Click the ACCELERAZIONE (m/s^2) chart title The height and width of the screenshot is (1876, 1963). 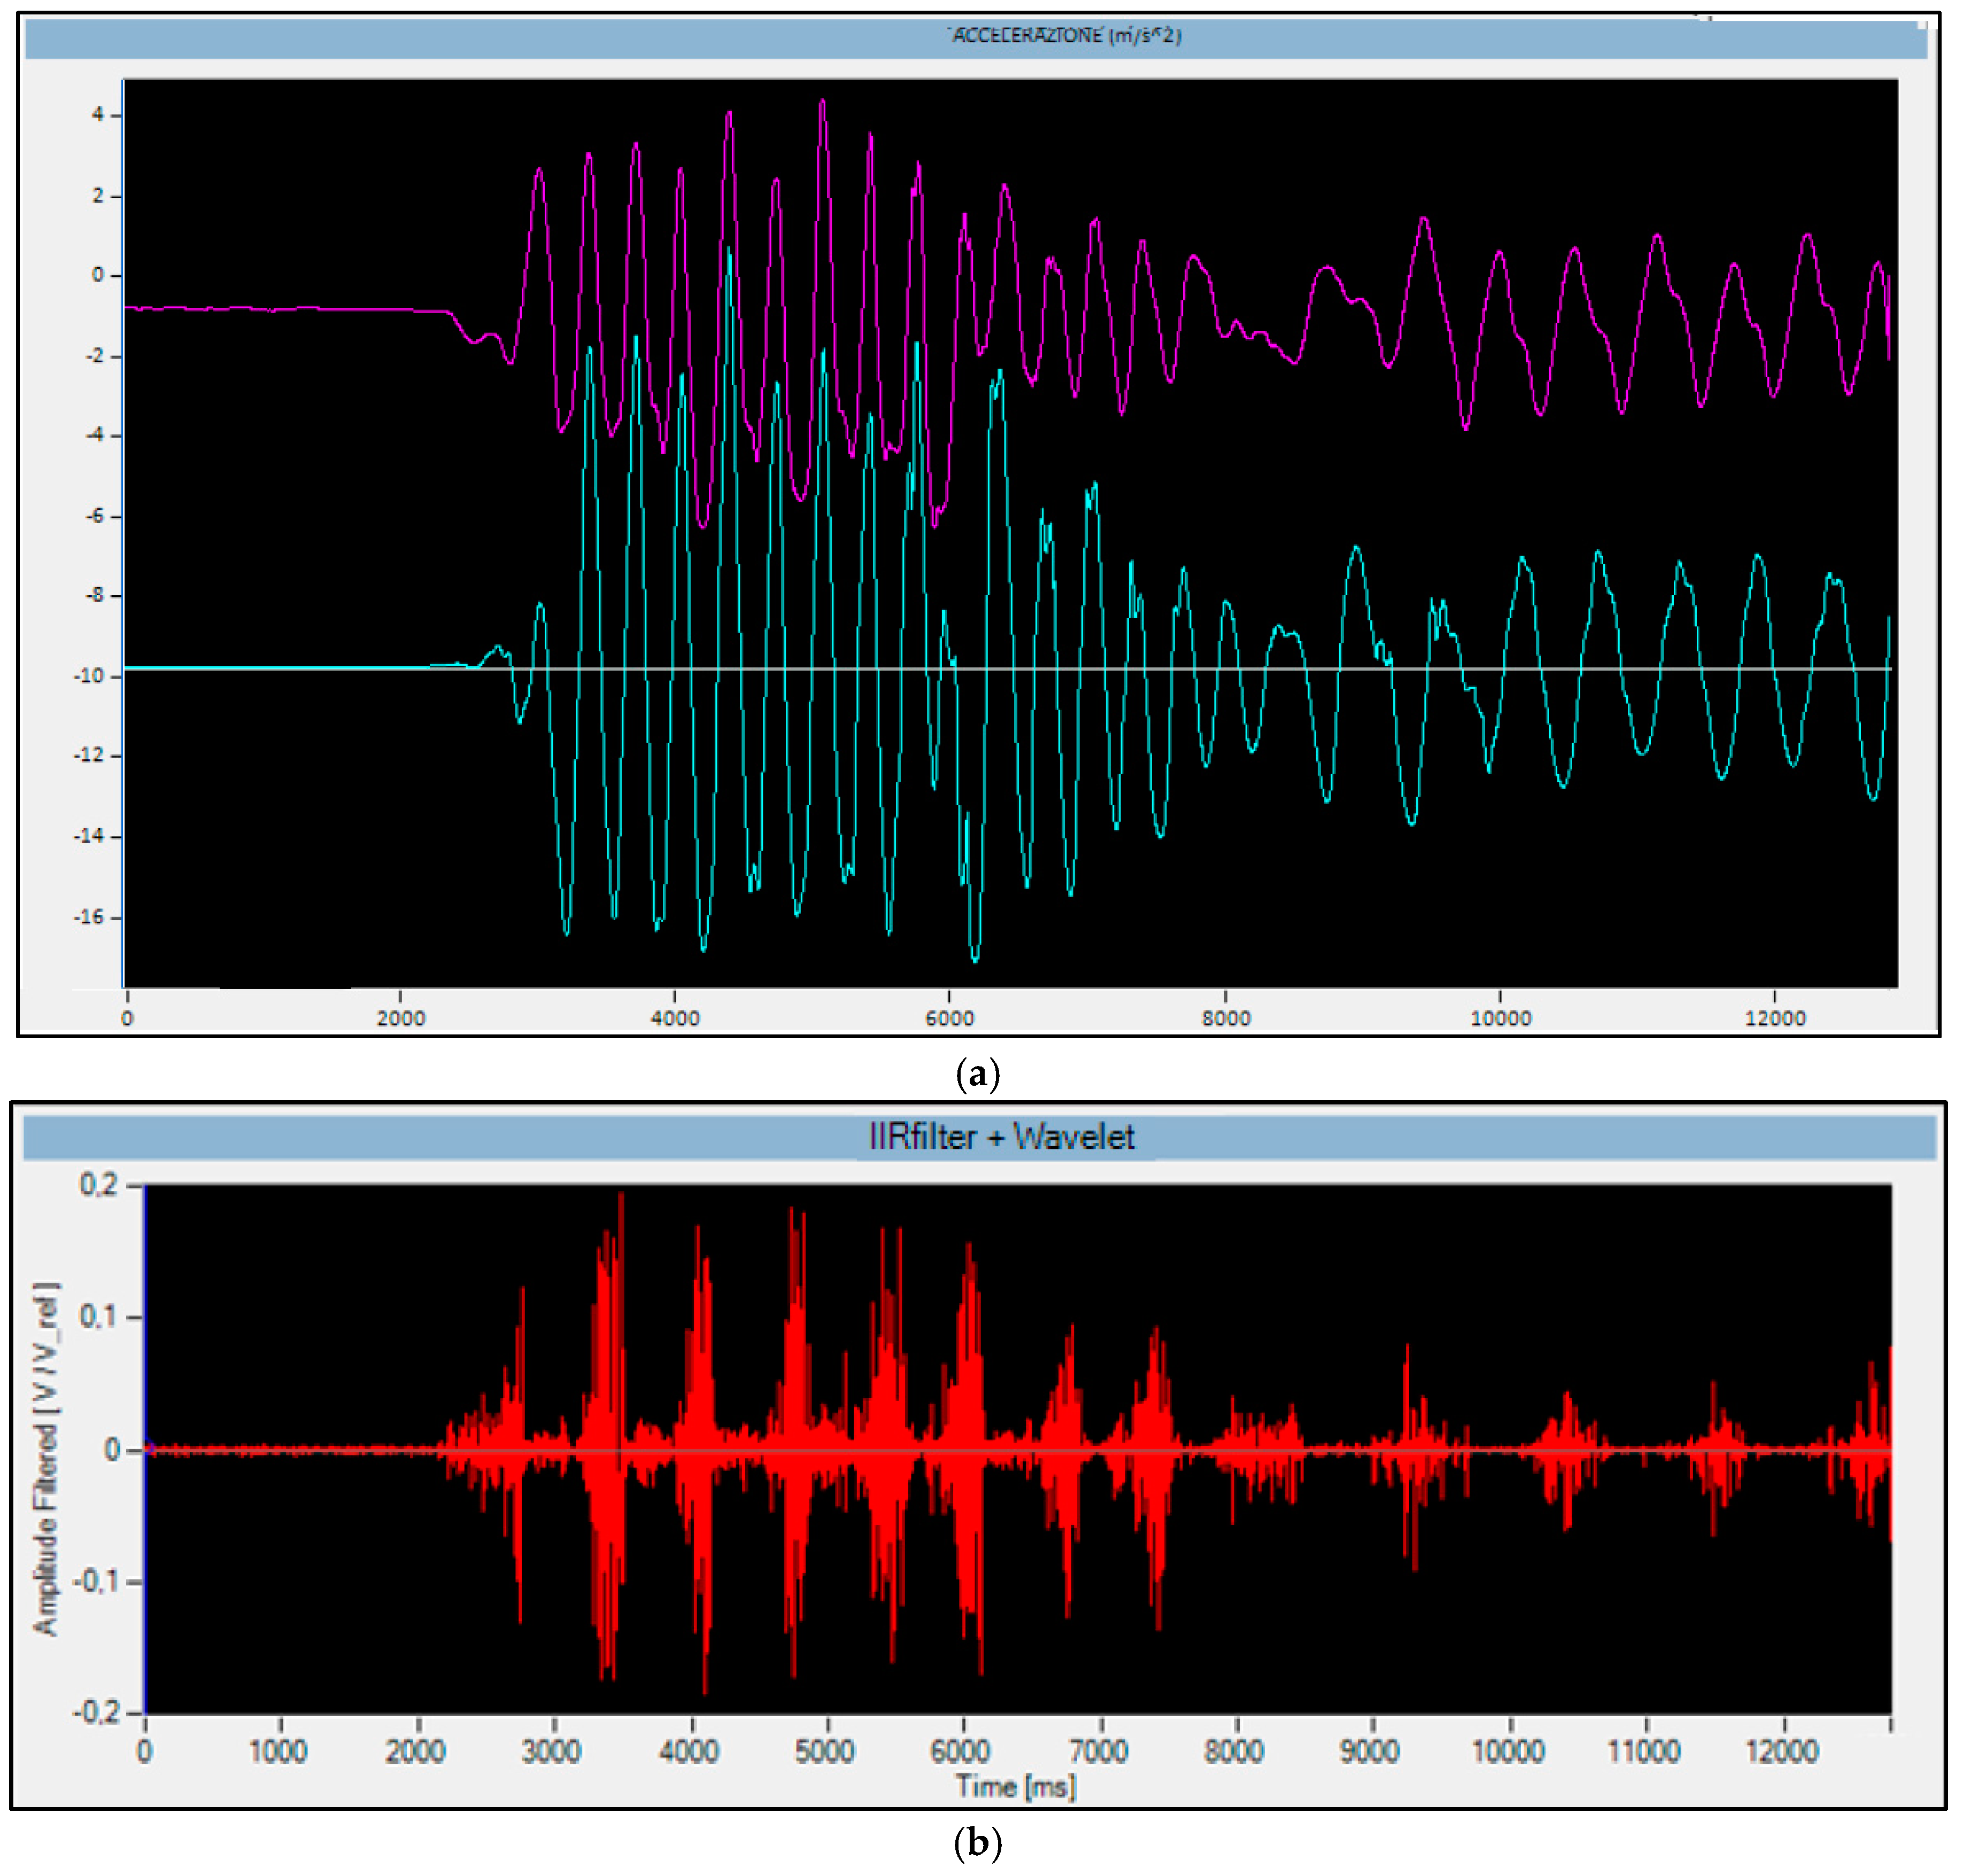1065,36
